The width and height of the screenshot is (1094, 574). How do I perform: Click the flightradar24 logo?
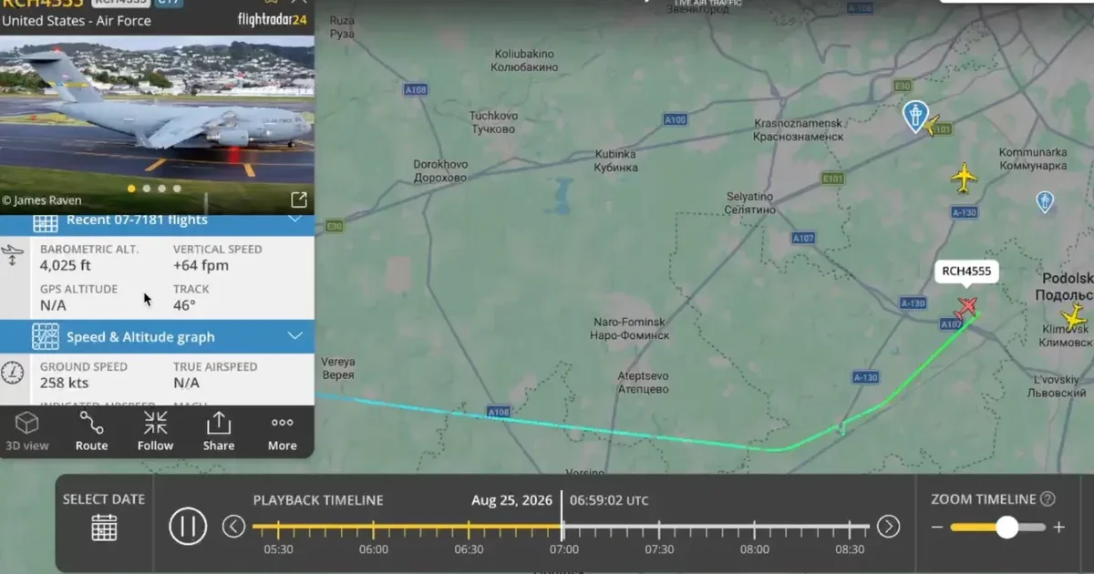[272, 19]
